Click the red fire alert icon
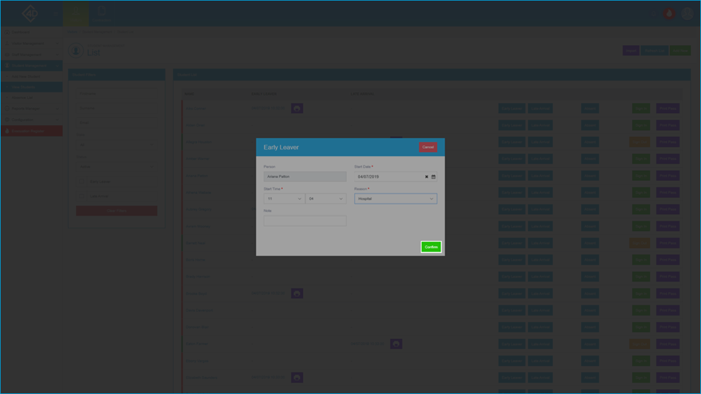This screenshot has width=701, height=394. point(669,13)
